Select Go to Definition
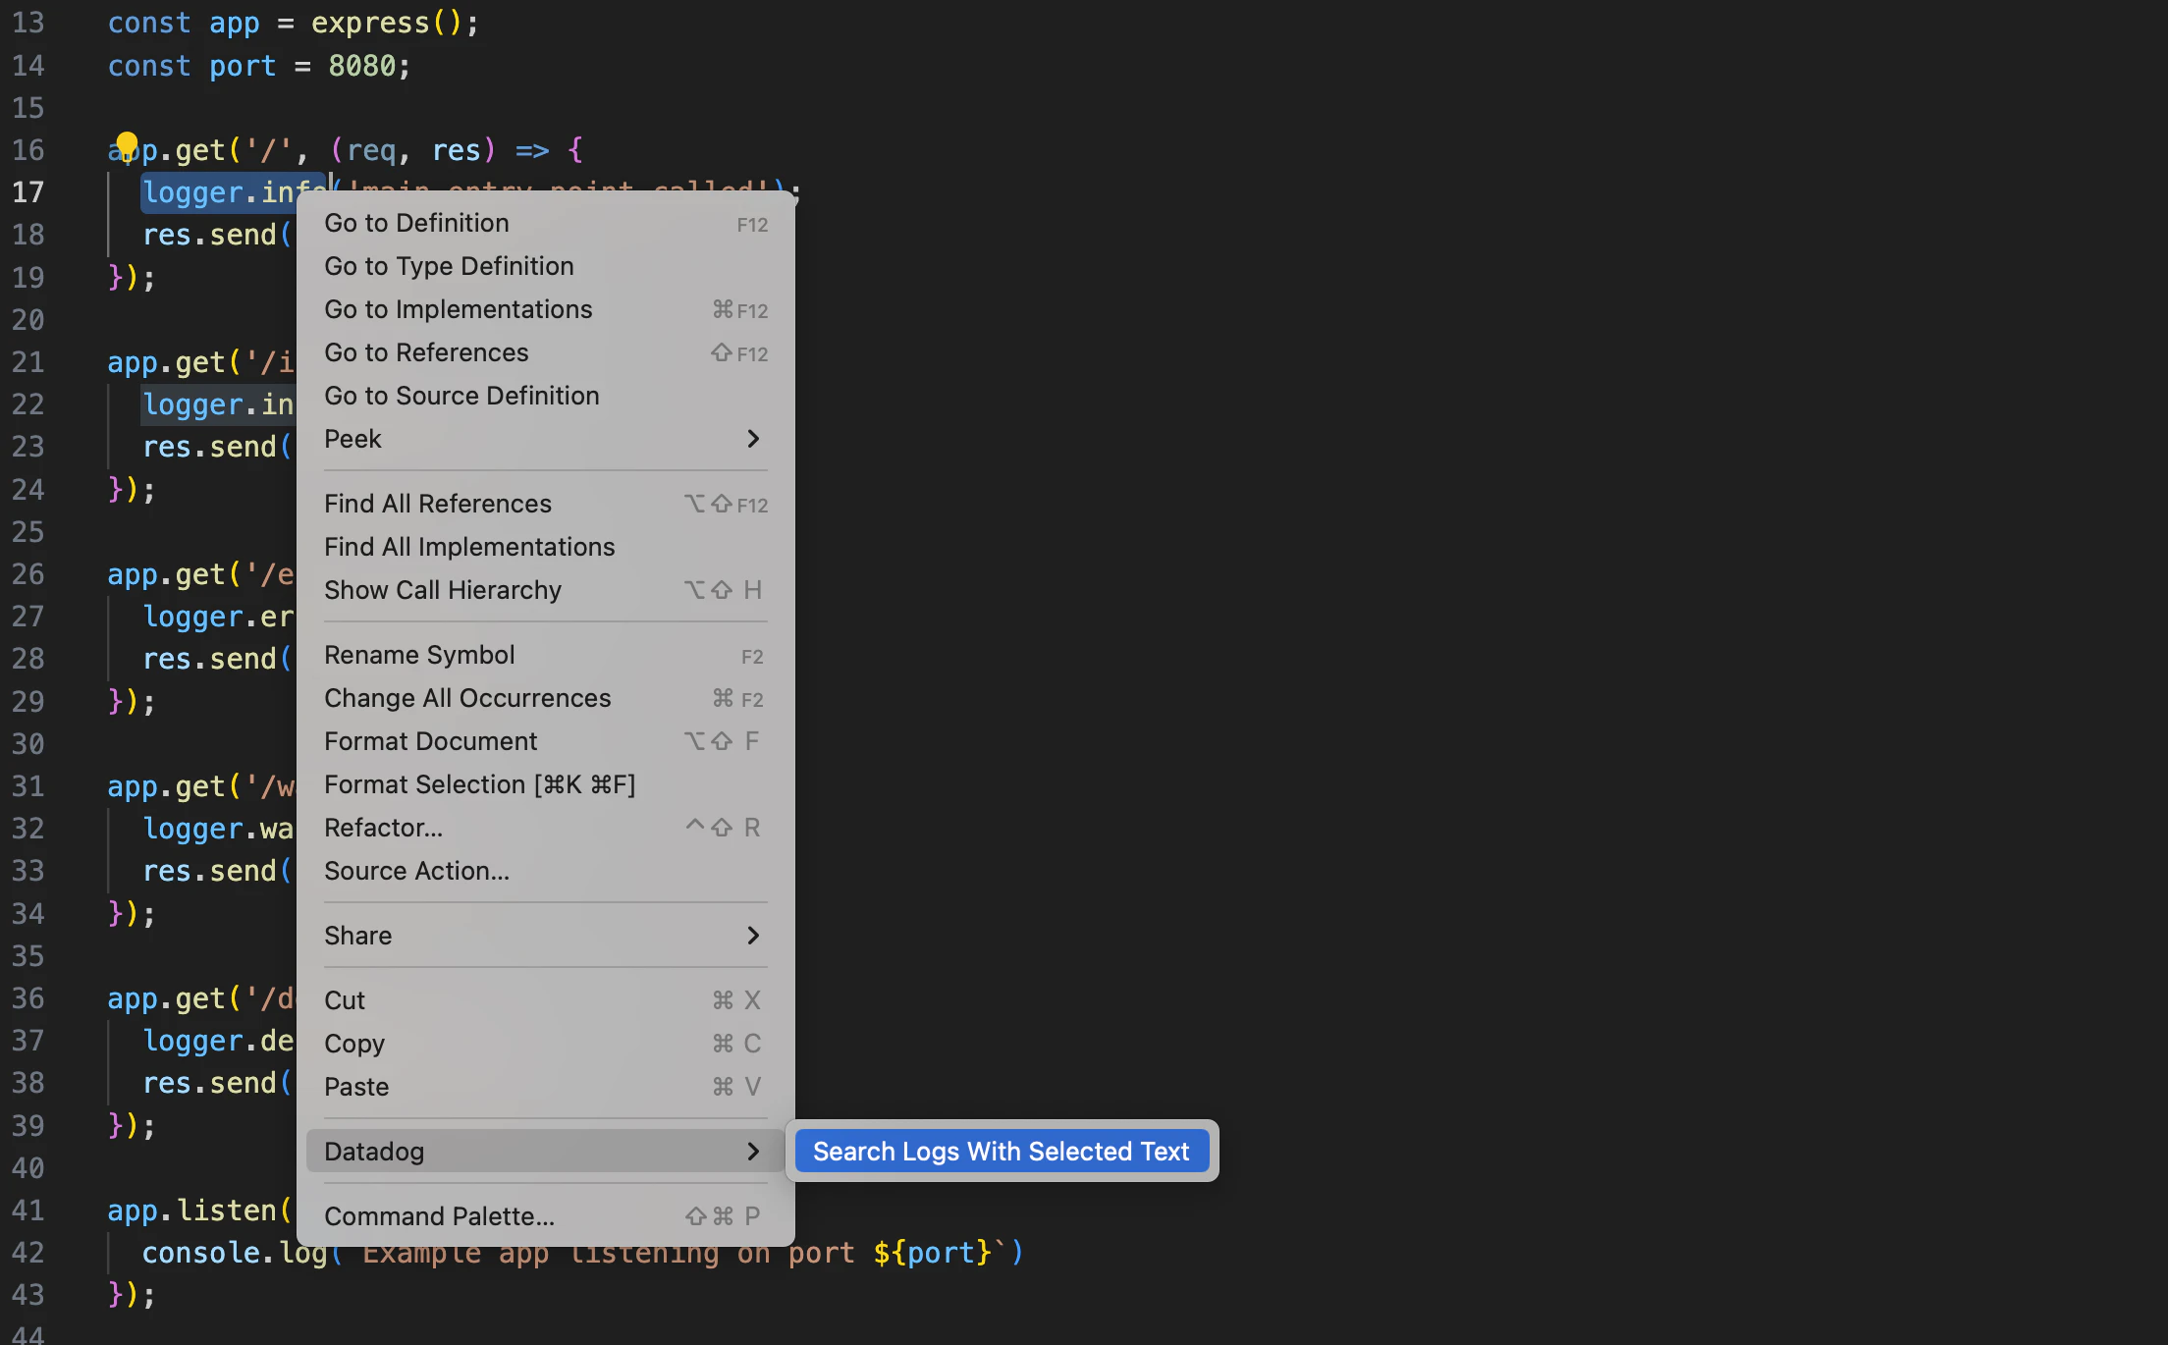The image size is (2168, 1345). click(416, 223)
